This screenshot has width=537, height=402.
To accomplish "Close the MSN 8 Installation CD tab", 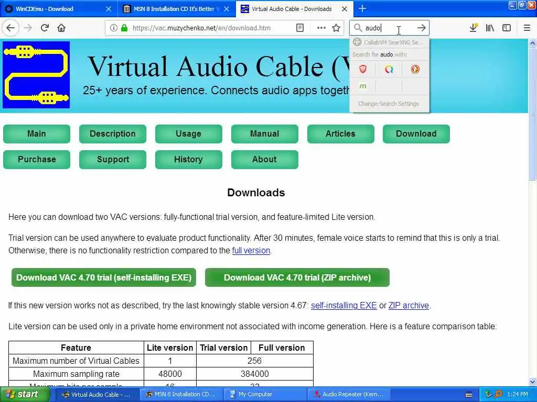I will (227, 9).
